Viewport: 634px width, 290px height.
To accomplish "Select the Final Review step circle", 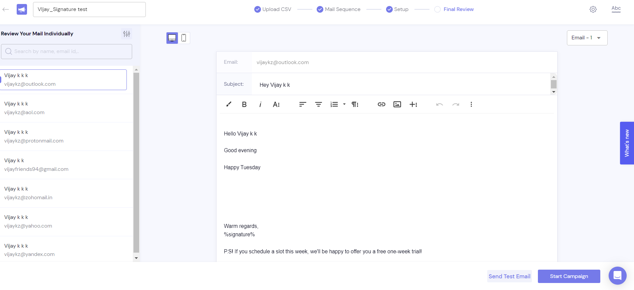I will coord(437,9).
